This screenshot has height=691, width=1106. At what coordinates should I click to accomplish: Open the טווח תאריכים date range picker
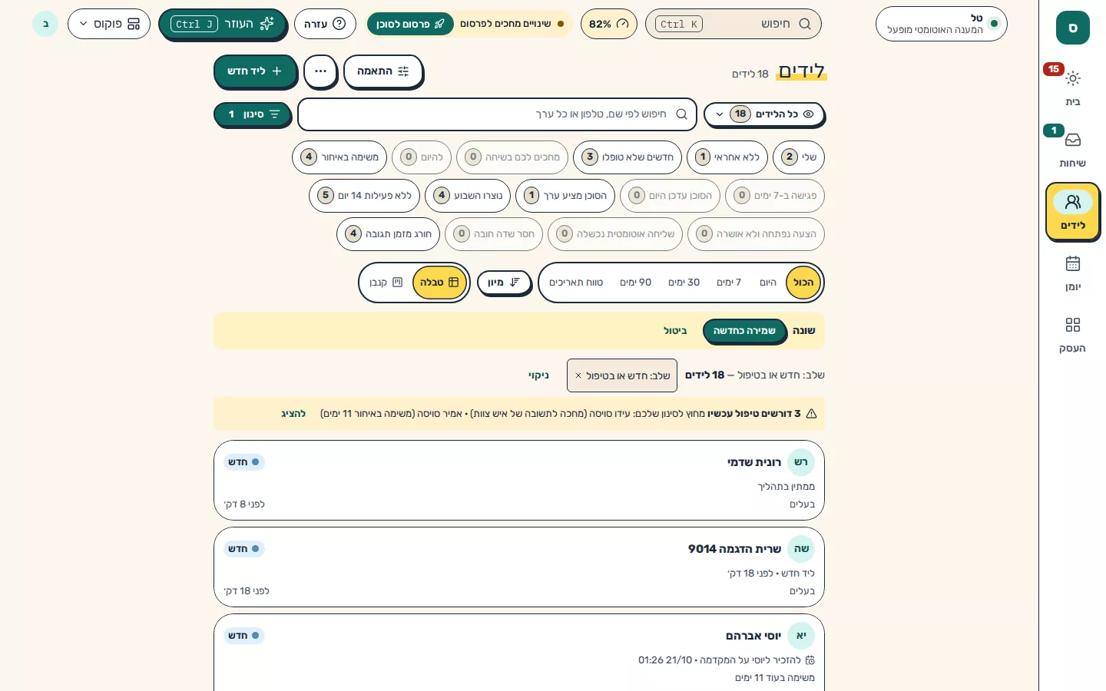click(576, 283)
